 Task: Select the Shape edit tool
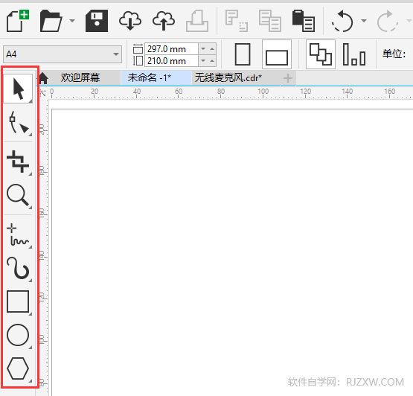click(x=18, y=123)
